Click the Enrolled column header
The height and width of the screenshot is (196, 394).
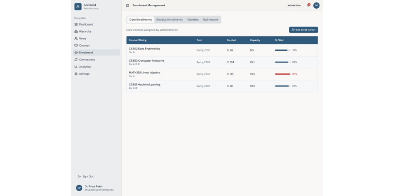[x=231, y=40]
